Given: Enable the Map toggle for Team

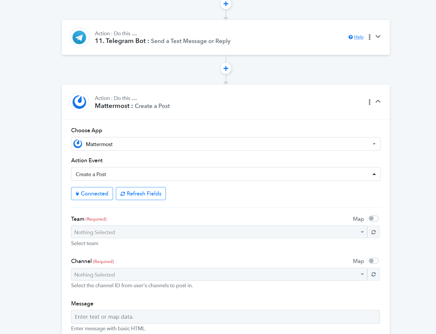Looking at the screenshot, I should point(374,219).
